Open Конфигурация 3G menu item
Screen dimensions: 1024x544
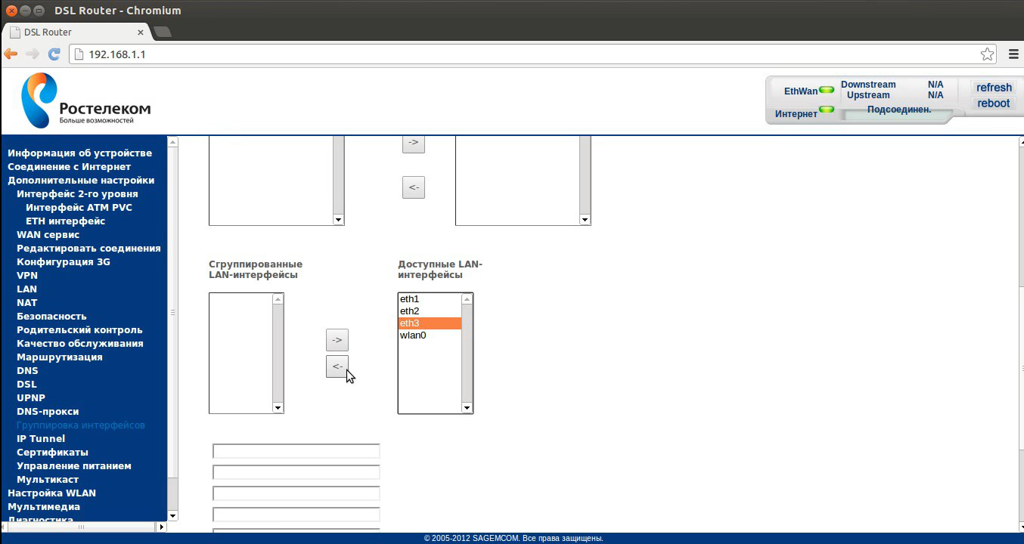click(64, 261)
